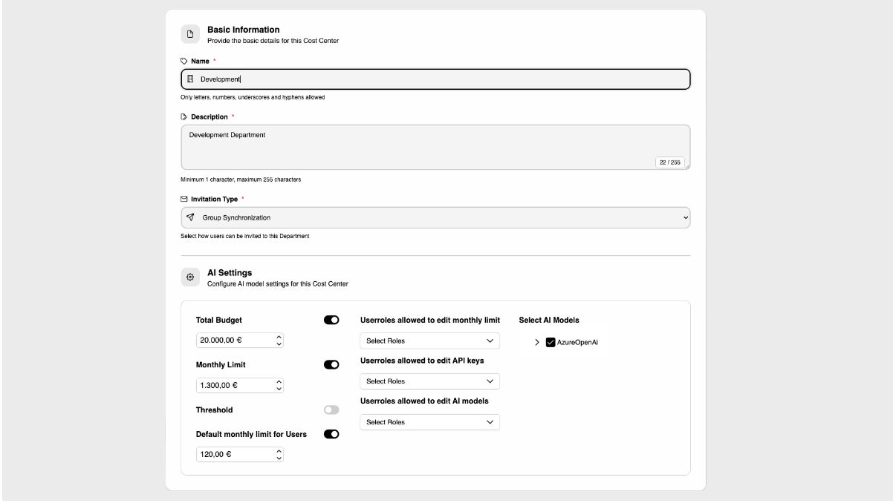Image resolution: width=893 pixels, height=503 pixels.
Task: Click the Total Budget stepper arrows
Action: point(279,341)
